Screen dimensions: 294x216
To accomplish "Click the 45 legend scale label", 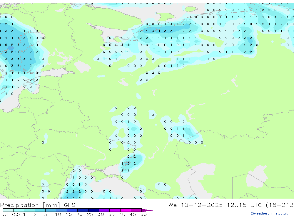I will click(x=133, y=214).
